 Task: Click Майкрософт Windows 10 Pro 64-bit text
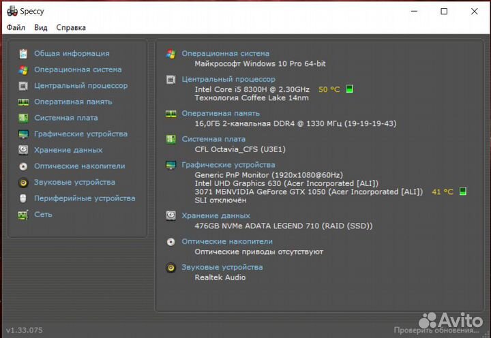tap(261, 64)
